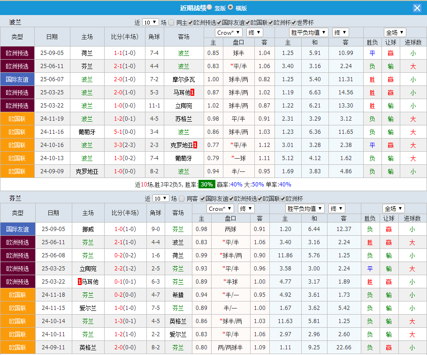Click the 国际友谊 badge on the 挪威 row
The image size is (427, 355).
[x=17, y=229]
